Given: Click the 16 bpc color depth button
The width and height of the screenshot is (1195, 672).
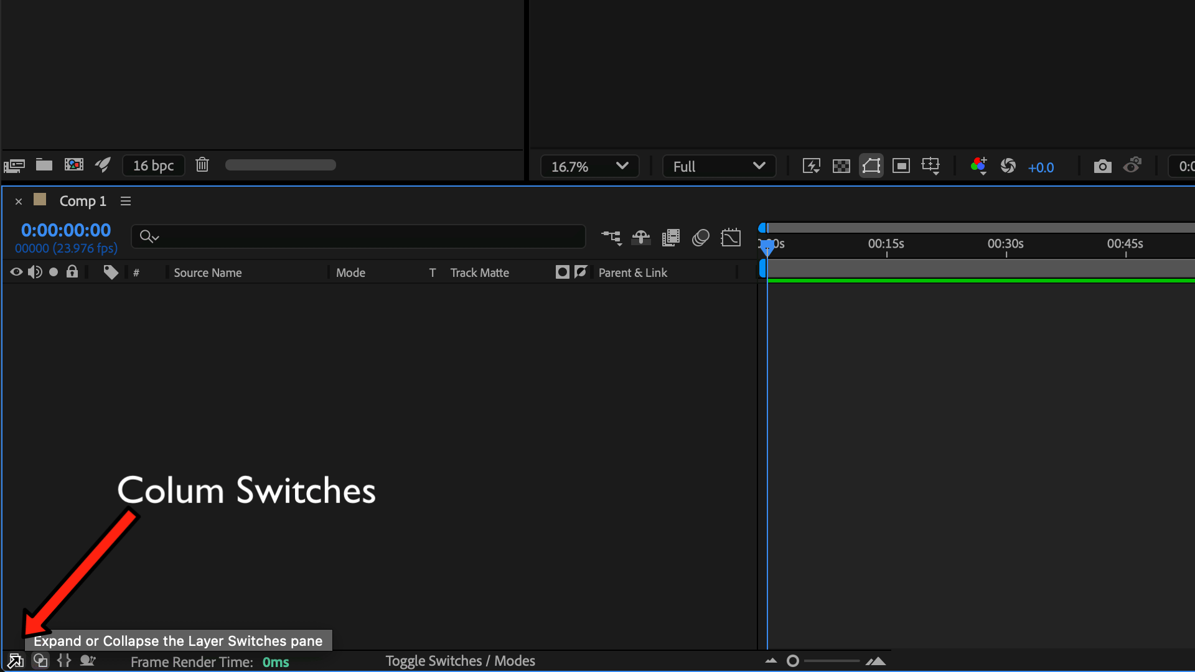Looking at the screenshot, I should click(x=153, y=166).
